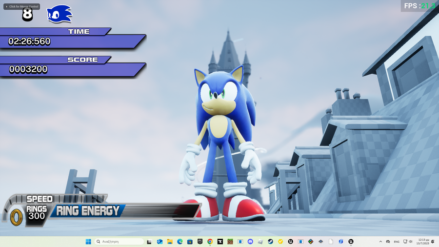
Task: Open Task View from the taskbar
Action: (x=149, y=242)
